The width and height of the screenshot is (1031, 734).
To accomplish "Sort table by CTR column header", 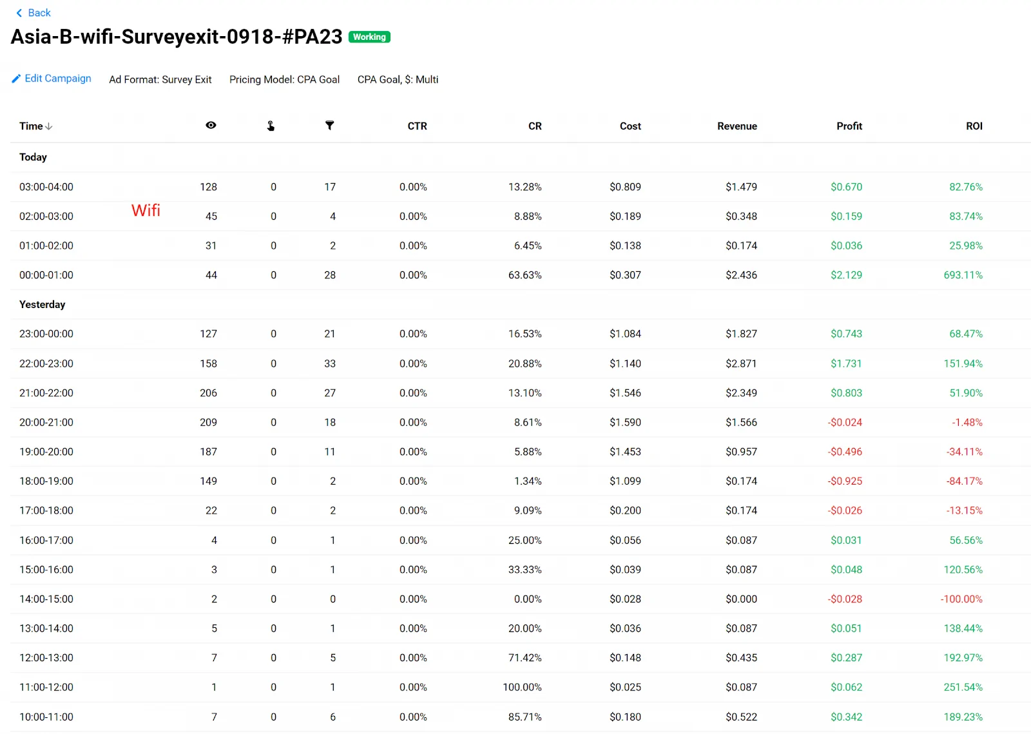I will [x=417, y=126].
